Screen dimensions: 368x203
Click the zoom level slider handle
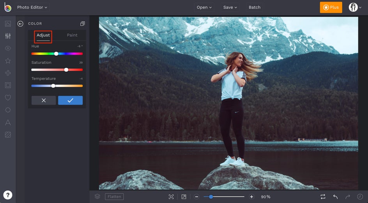point(211,197)
